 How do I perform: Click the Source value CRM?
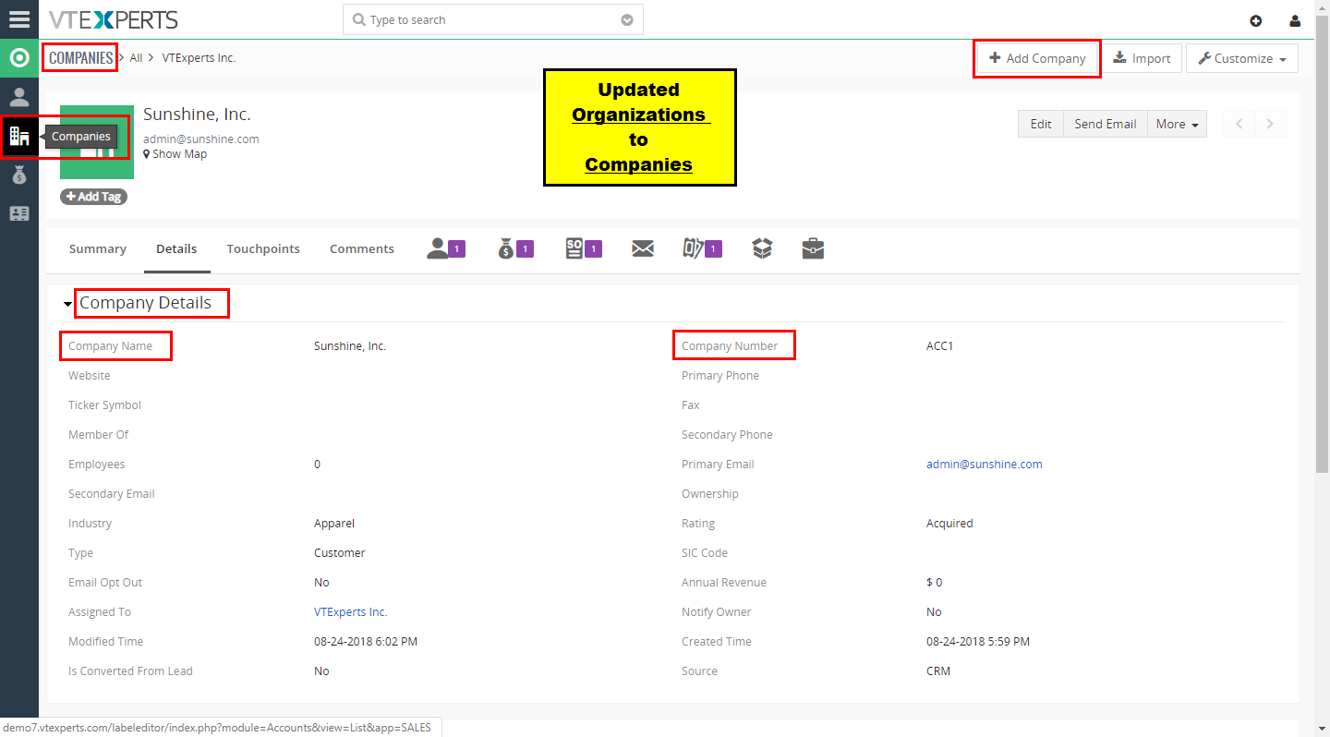click(x=938, y=671)
